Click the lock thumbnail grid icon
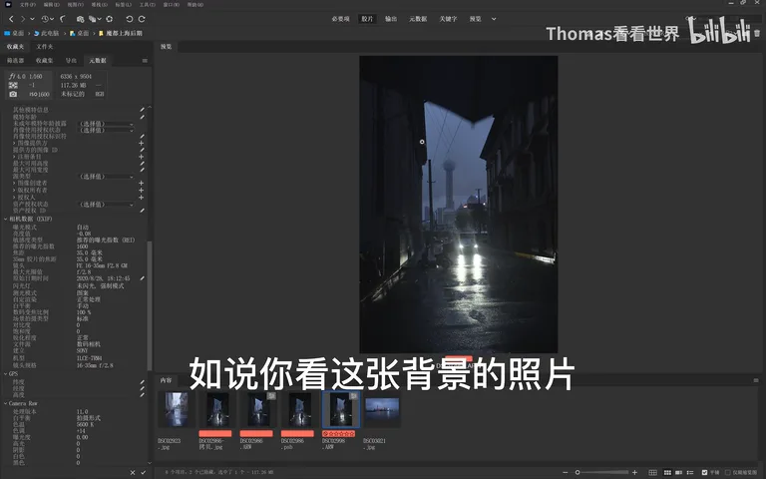Image resolution: width=766 pixels, height=479 pixels. tap(652, 473)
